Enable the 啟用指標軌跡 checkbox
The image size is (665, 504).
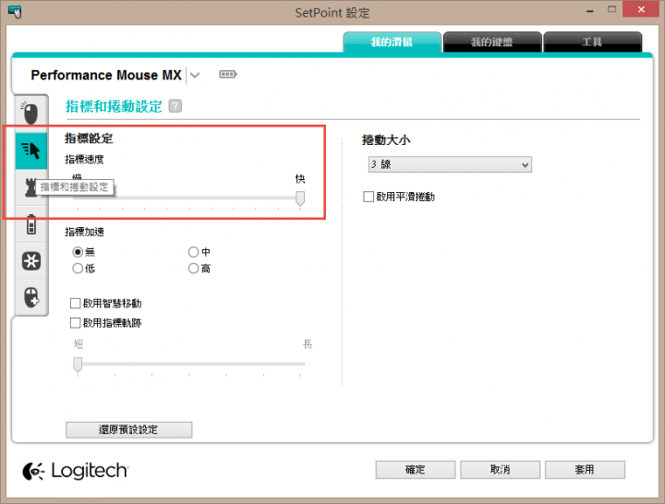[75, 323]
